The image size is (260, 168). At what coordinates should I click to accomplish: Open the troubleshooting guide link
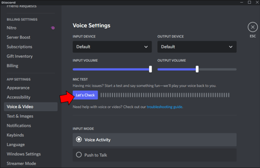point(165,107)
